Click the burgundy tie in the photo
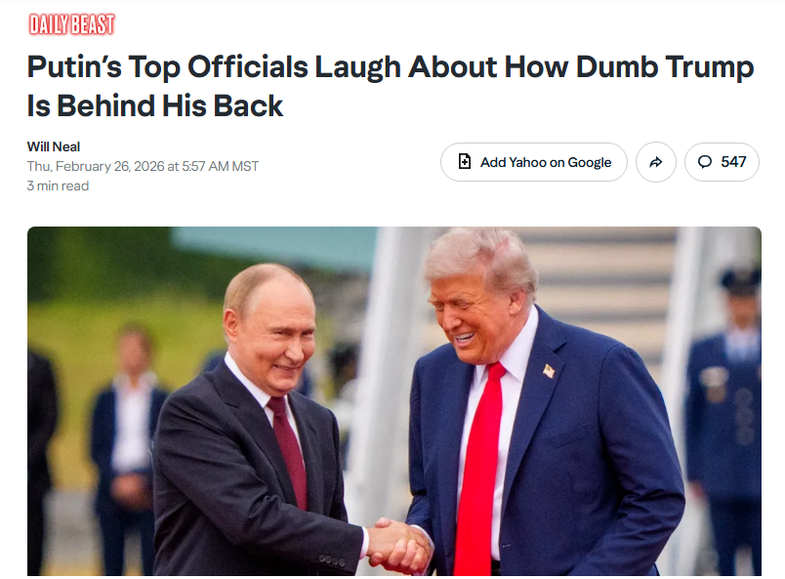785x579 pixels. coord(289,451)
